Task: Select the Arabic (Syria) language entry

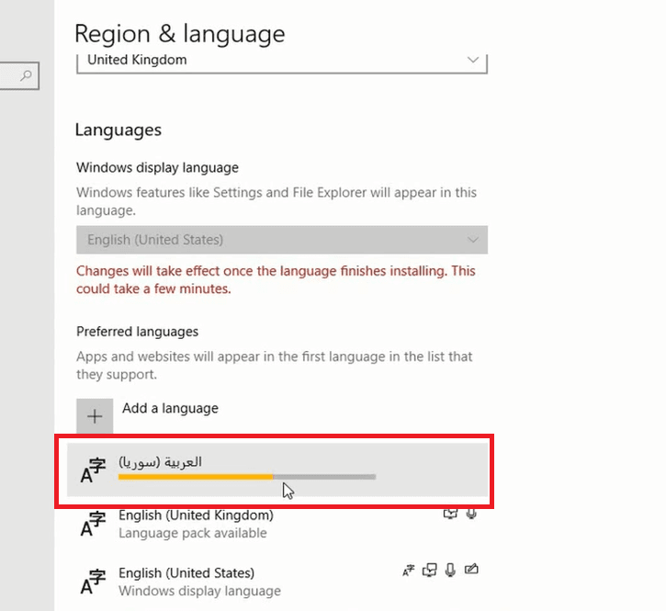Action: (x=276, y=462)
